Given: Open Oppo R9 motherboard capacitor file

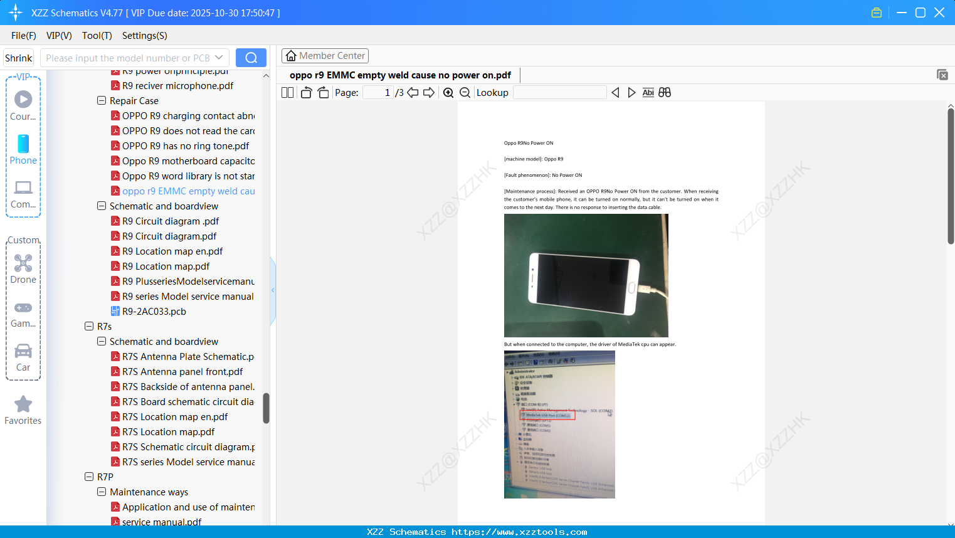Looking at the screenshot, I should point(188,161).
